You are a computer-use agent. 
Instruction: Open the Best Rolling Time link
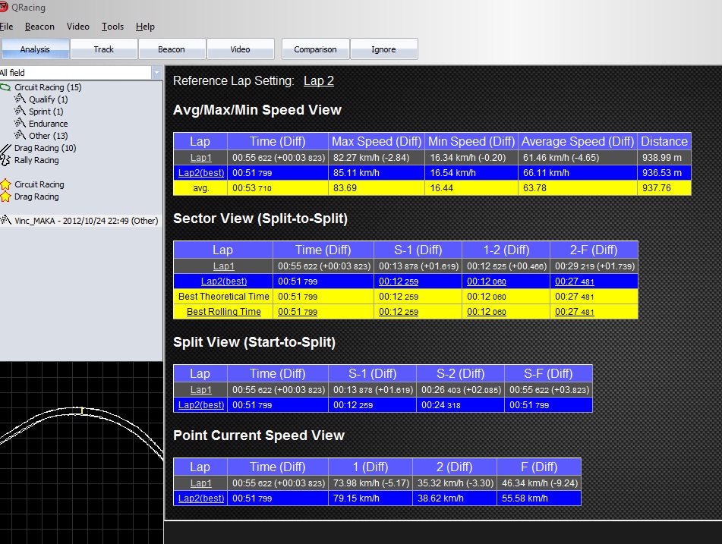click(x=223, y=312)
